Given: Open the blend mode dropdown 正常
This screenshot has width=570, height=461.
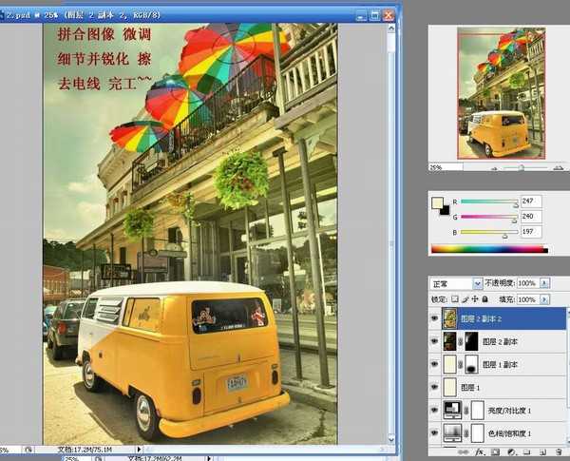Looking at the screenshot, I should click(456, 283).
